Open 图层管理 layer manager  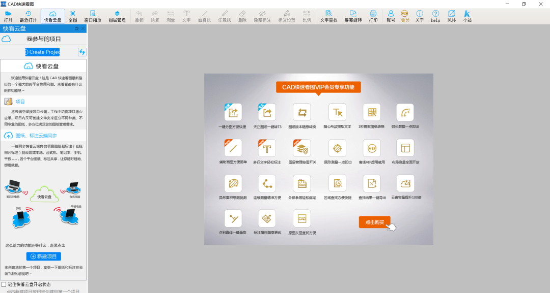117,16
